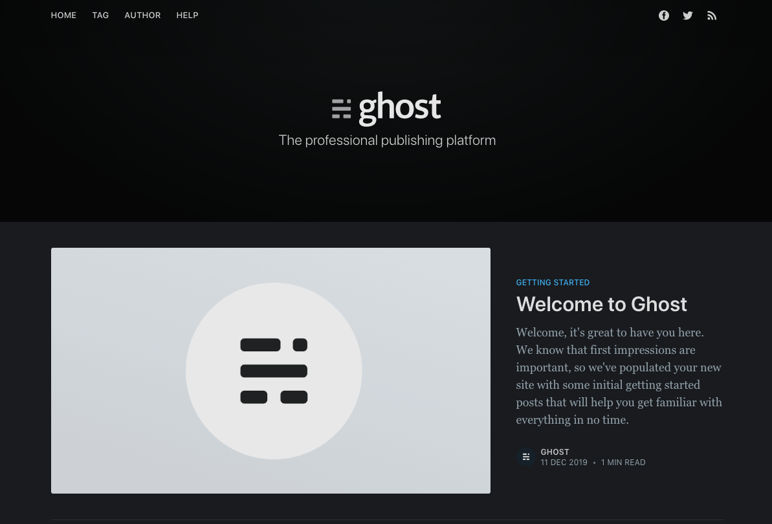This screenshot has width=772, height=524.
Task: Go to the HOME menu item
Action: [63, 15]
